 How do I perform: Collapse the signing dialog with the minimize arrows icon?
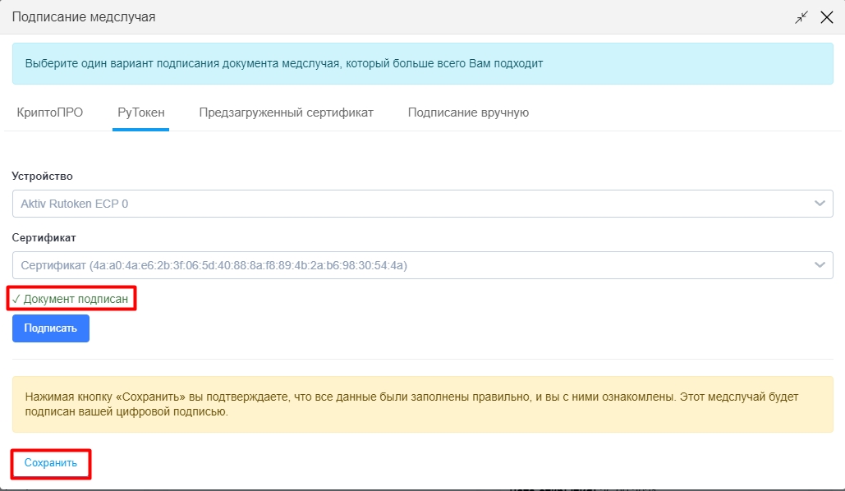click(x=801, y=17)
